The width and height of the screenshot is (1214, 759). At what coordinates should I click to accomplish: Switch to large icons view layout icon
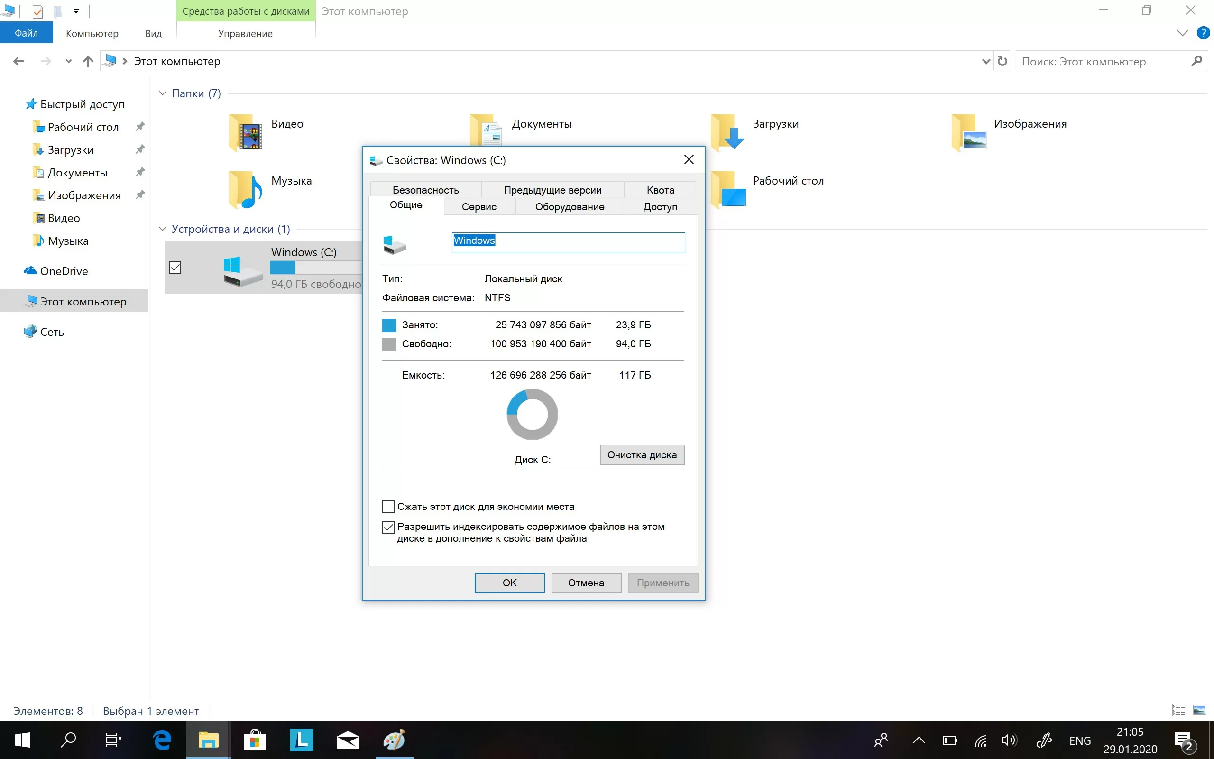[x=1199, y=710]
